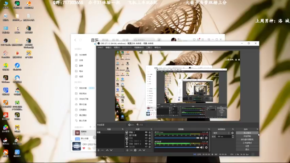Open 视图(V) menu in OBS
The image size is (290, 163).
pyautogui.click(x=117, y=47)
